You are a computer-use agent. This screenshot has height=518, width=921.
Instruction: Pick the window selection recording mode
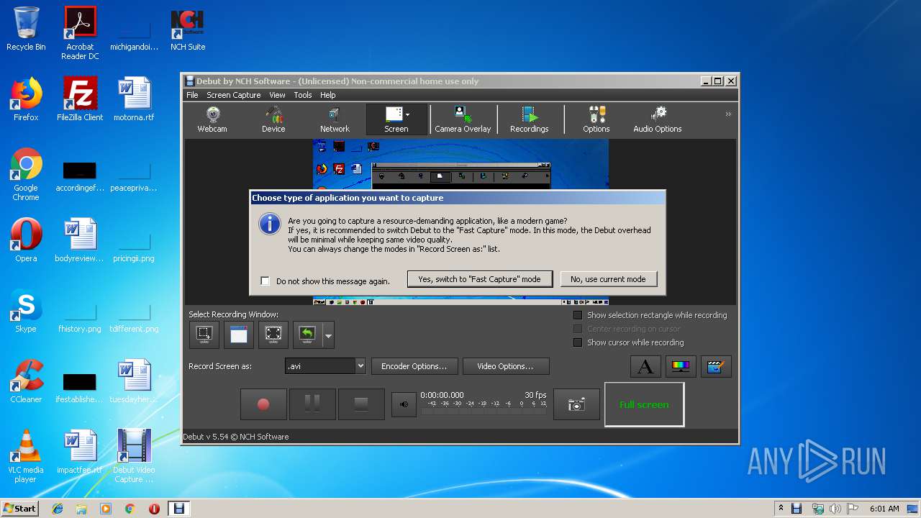click(239, 335)
